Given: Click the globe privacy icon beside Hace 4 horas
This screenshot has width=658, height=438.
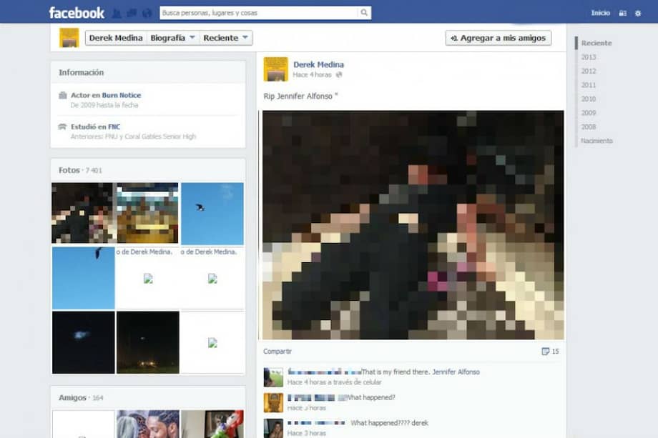Looking at the screenshot, I should [x=339, y=74].
